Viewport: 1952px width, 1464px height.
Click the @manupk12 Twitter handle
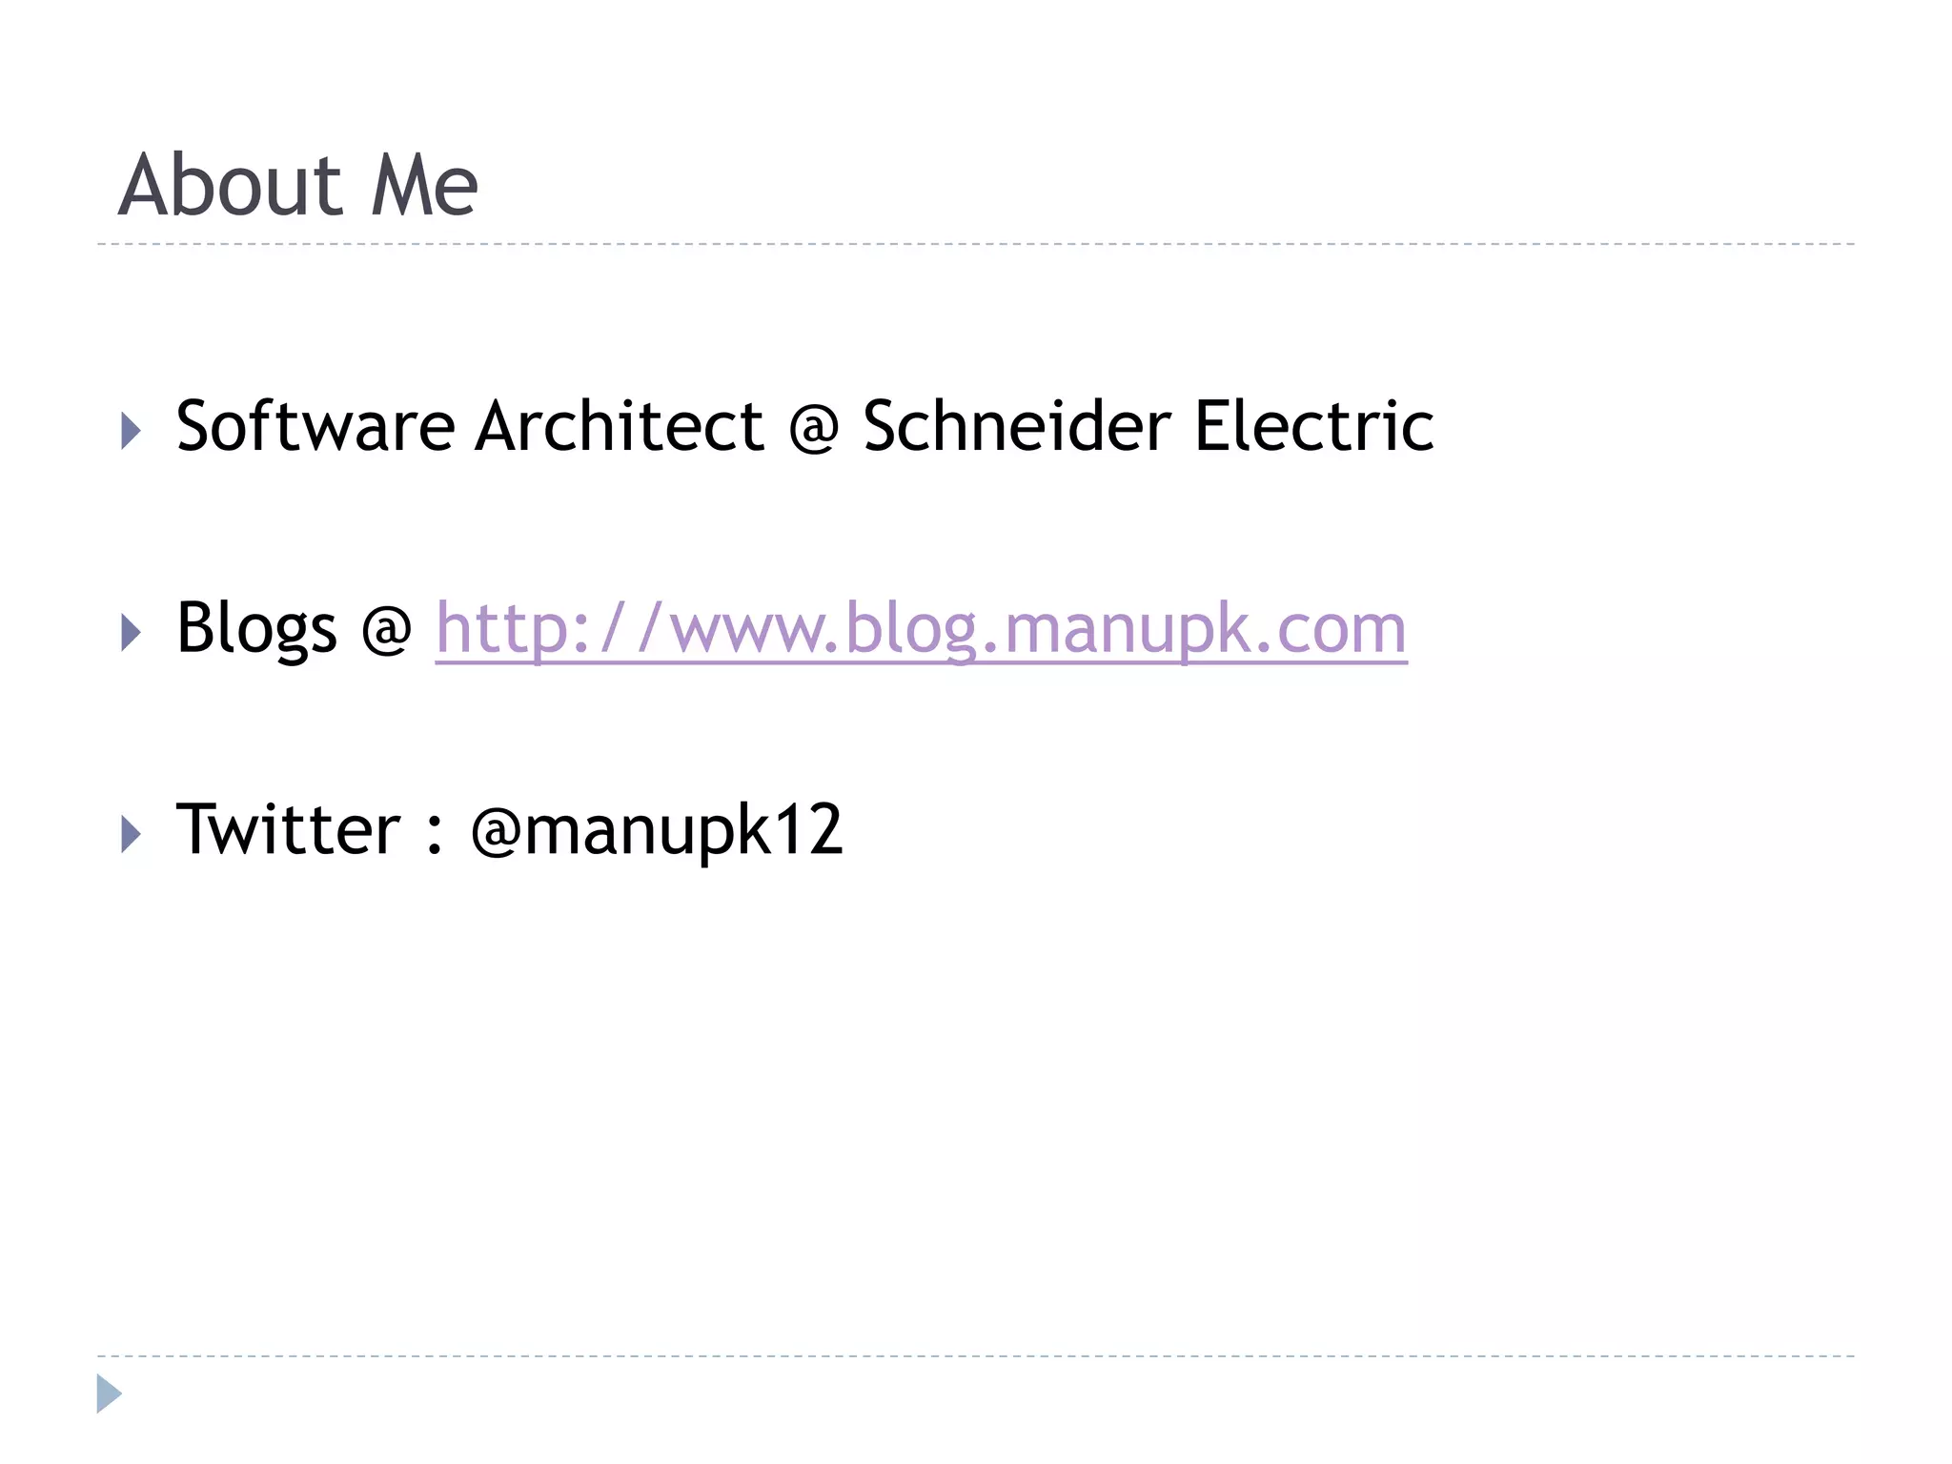pyautogui.click(x=657, y=831)
